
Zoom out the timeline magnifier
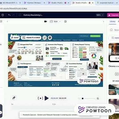point(79,99)
